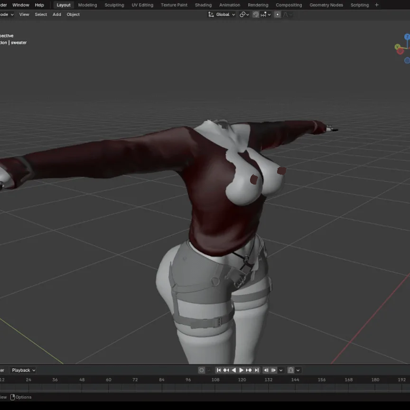This screenshot has width=410, height=410.
Task: Click the transform orientation axes icon
Action: 211,15
